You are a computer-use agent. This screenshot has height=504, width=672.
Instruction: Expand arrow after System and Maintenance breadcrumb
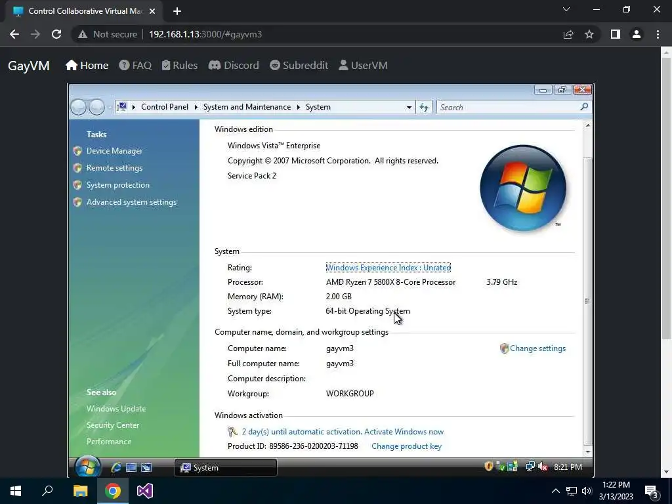299,107
